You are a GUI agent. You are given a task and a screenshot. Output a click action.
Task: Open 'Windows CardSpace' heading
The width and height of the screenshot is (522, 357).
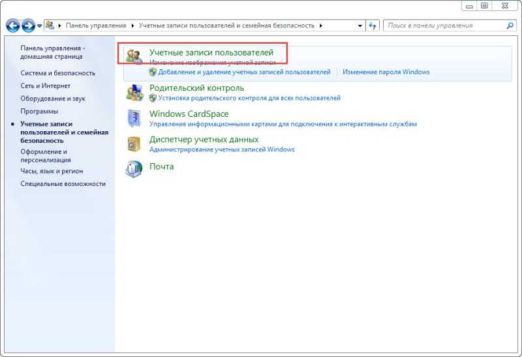(x=189, y=114)
